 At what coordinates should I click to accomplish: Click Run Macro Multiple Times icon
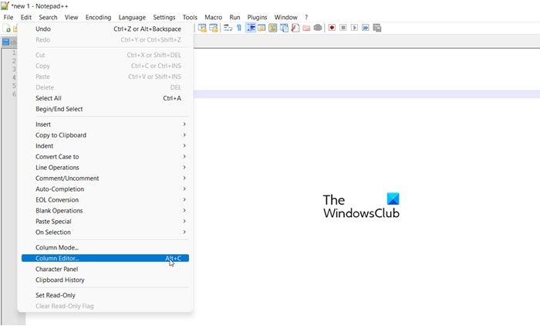[x=366, y=28]
